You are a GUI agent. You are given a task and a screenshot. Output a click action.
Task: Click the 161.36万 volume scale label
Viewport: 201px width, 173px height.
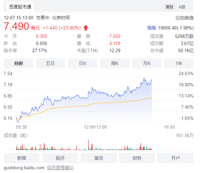point(185,135)
